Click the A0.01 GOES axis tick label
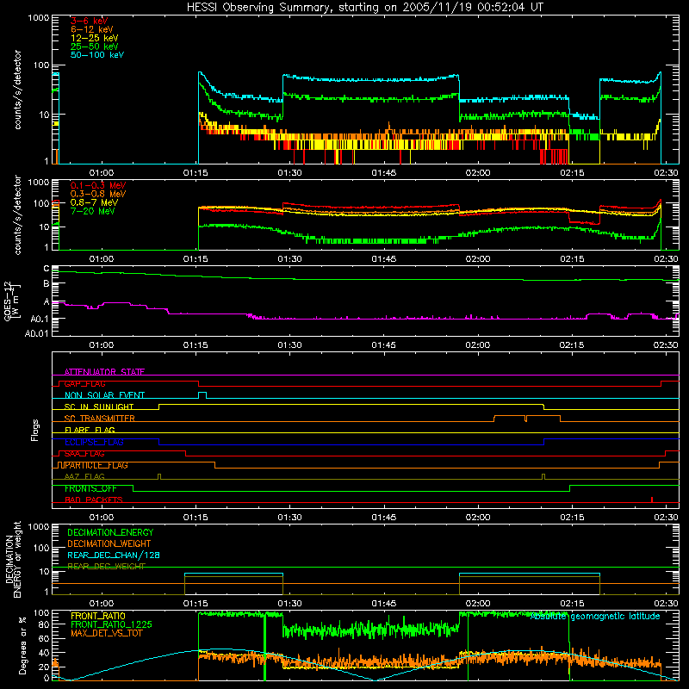This screenshot has height=689, width=689. coord(36,333)
